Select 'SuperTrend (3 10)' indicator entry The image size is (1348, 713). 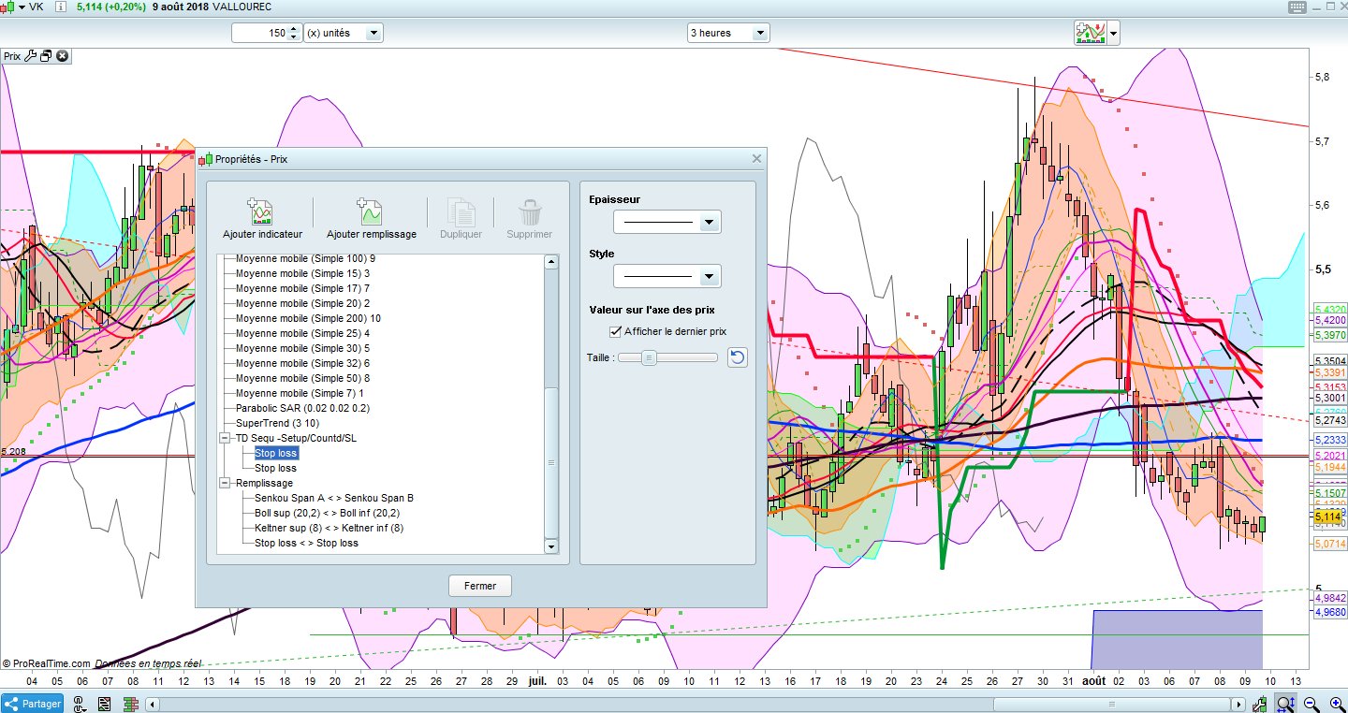click(277, 423)
